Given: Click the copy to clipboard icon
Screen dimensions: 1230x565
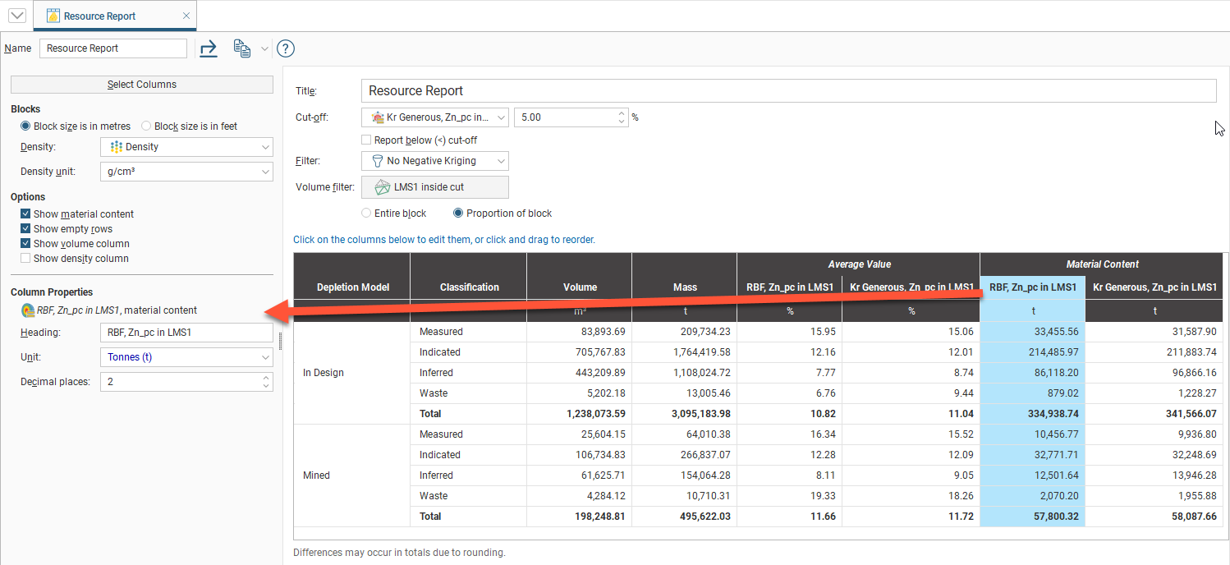Looking at the screenshot, I should point(241,48).
